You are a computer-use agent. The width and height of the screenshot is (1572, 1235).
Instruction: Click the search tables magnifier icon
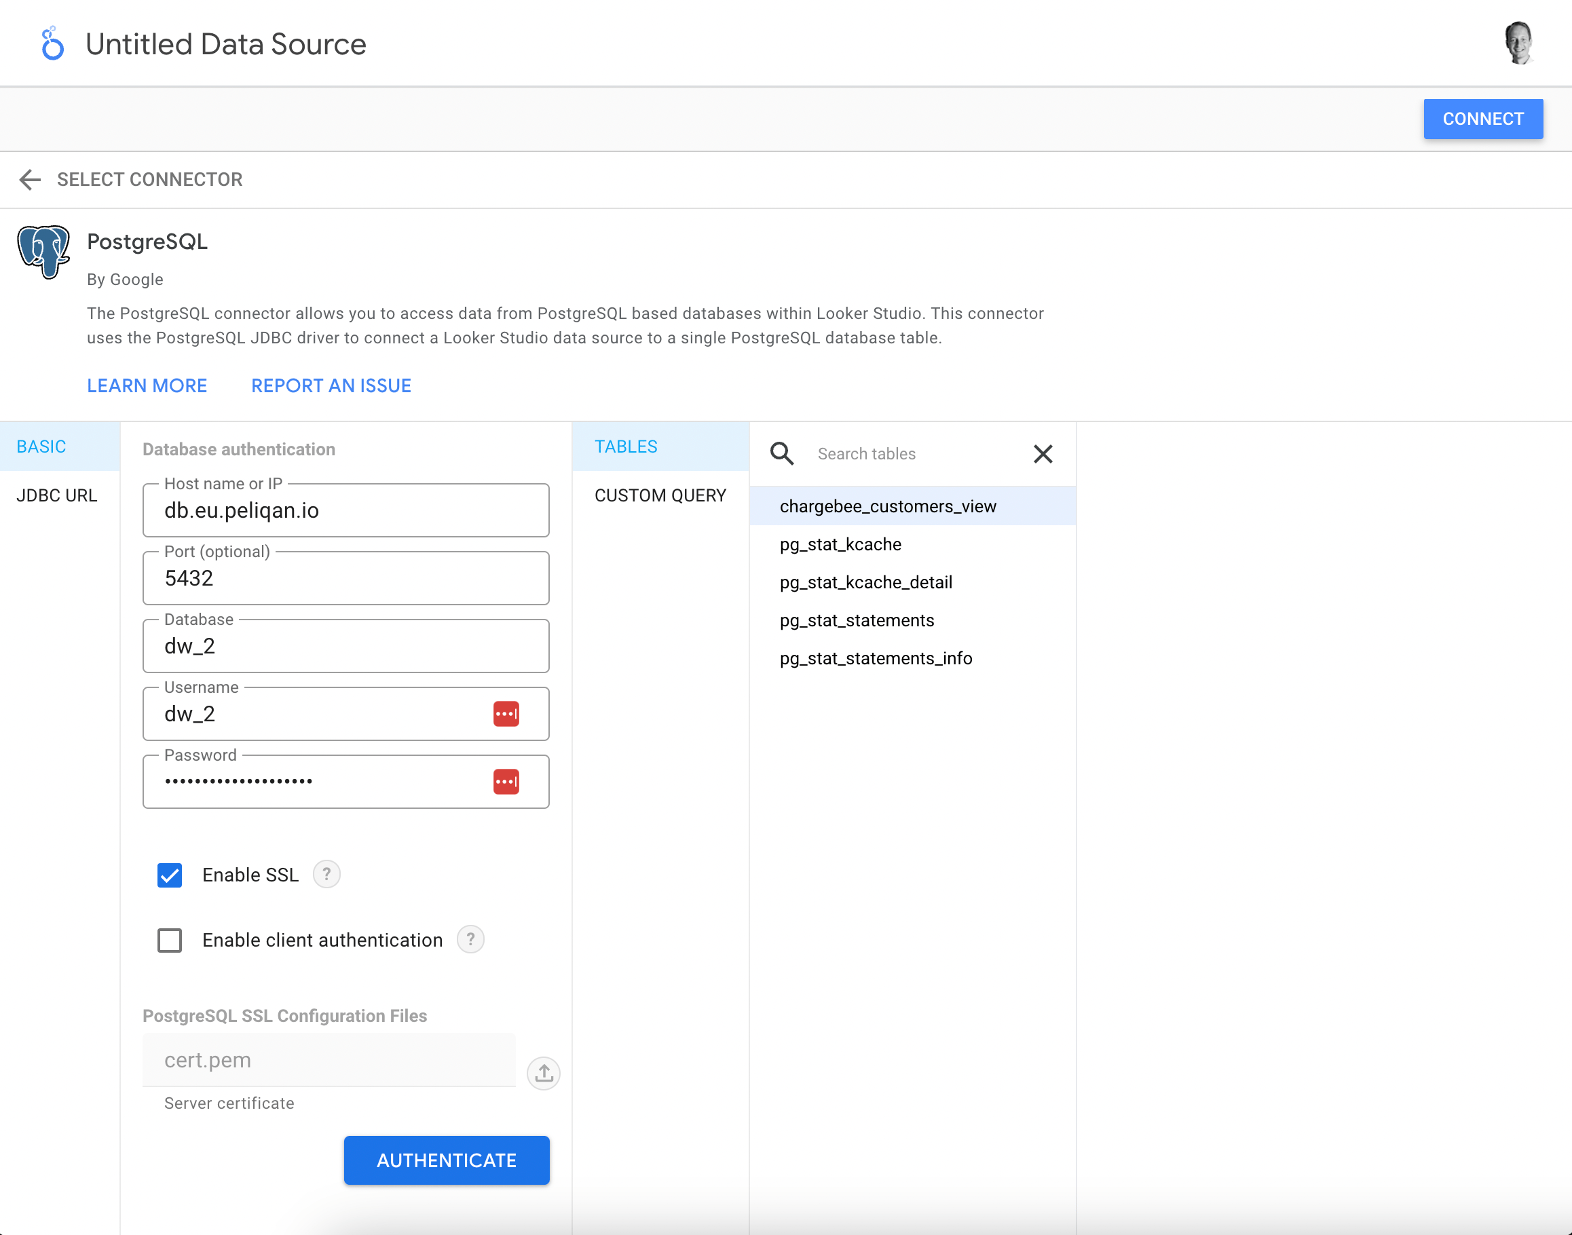[x=782, y=453]
